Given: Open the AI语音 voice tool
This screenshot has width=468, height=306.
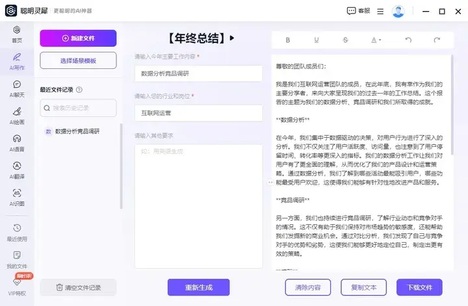Looking at the screenshot, I should click(x=16, y=142).
